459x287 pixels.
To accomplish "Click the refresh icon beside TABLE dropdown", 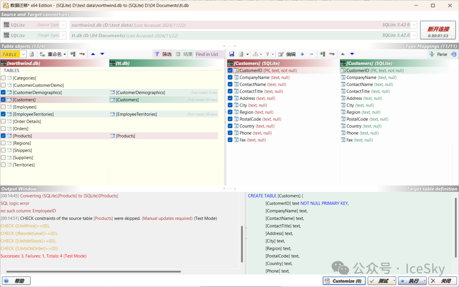I will pyautogui.click(x=31, y=54).
